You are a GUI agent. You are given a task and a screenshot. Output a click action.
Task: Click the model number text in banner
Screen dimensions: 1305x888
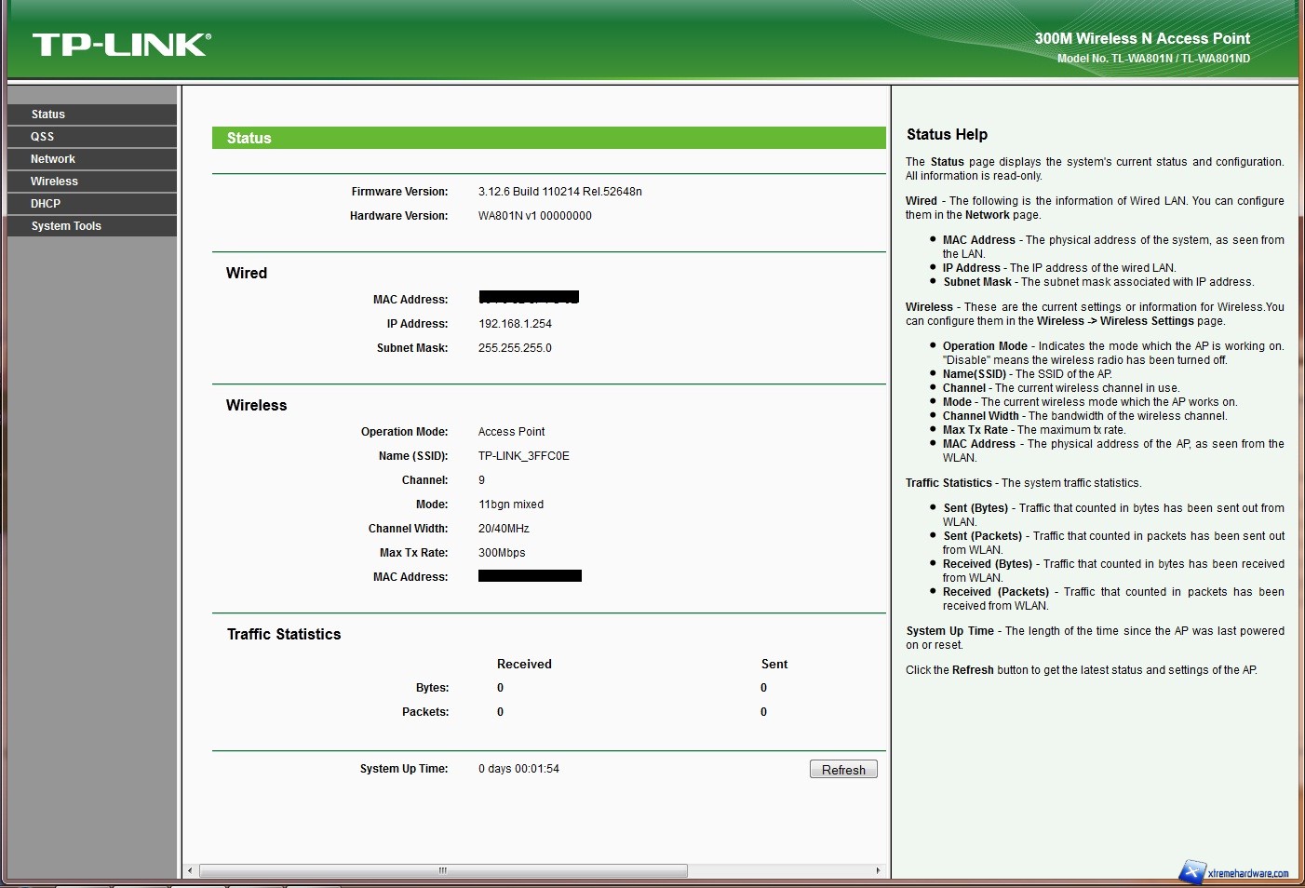click(x=1153, y=59)
